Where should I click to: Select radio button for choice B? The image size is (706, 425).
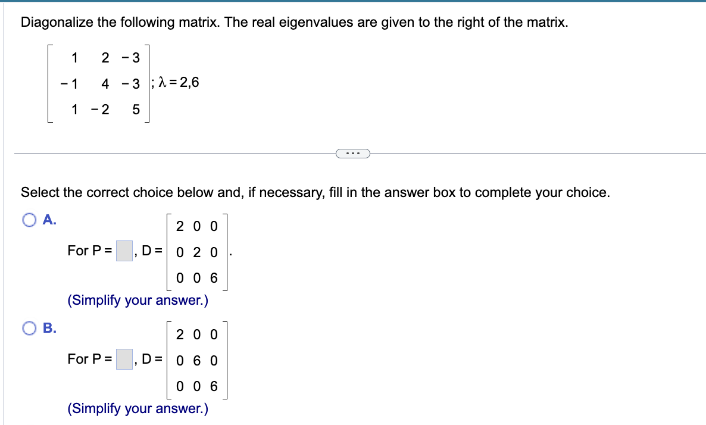(x=28, y=328)
